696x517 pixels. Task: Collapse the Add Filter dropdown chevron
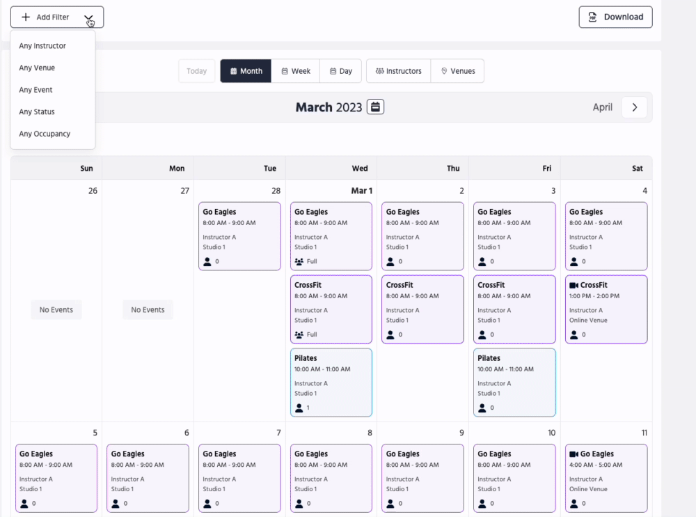coord(88,18)
